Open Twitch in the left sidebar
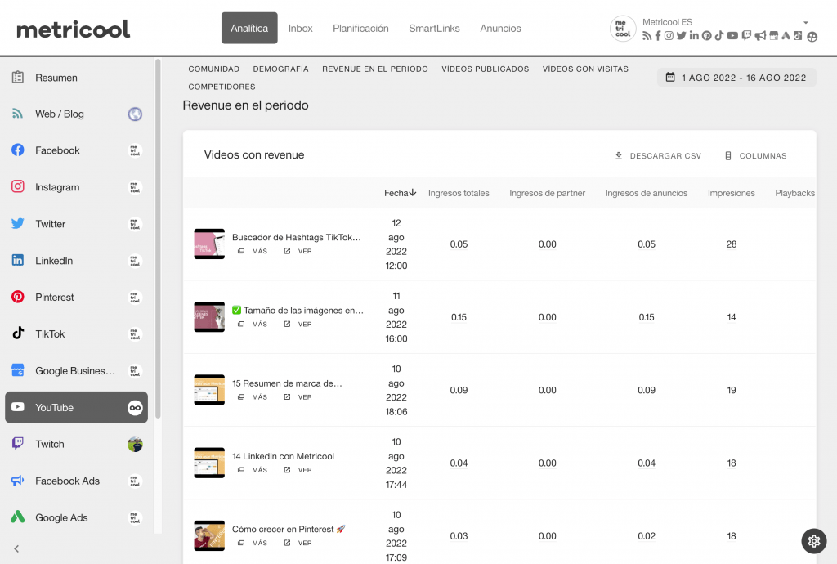837x564 pixels. coord(76,445)
